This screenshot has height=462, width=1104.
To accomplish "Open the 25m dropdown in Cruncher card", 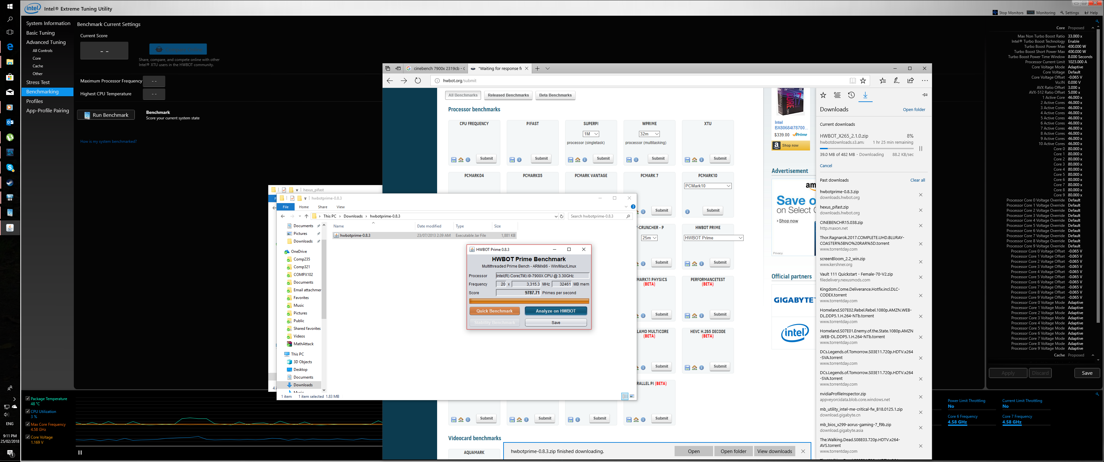I will [x=649, y=238].
